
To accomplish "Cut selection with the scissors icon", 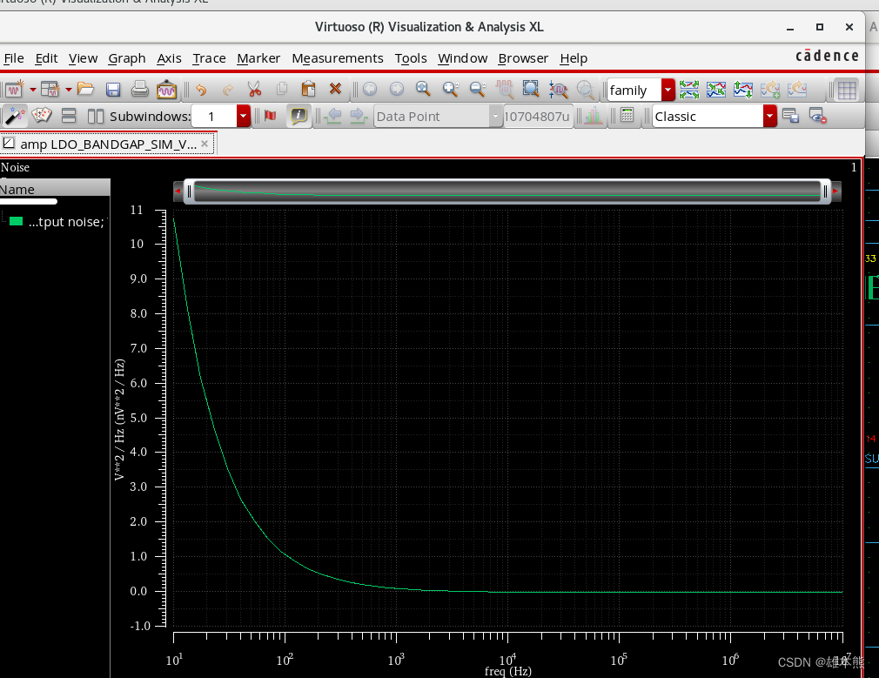I will click(x=254, y=89).
